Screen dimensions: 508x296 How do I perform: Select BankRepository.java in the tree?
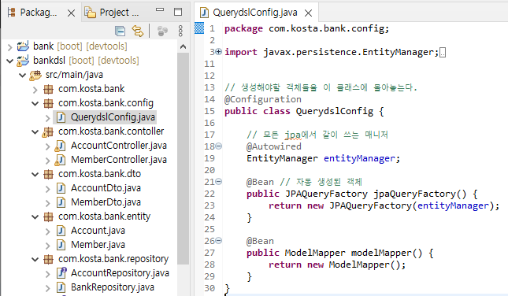coord(113,287)
